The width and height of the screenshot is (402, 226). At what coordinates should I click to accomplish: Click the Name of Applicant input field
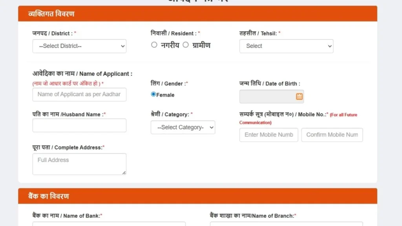(79, 95)
